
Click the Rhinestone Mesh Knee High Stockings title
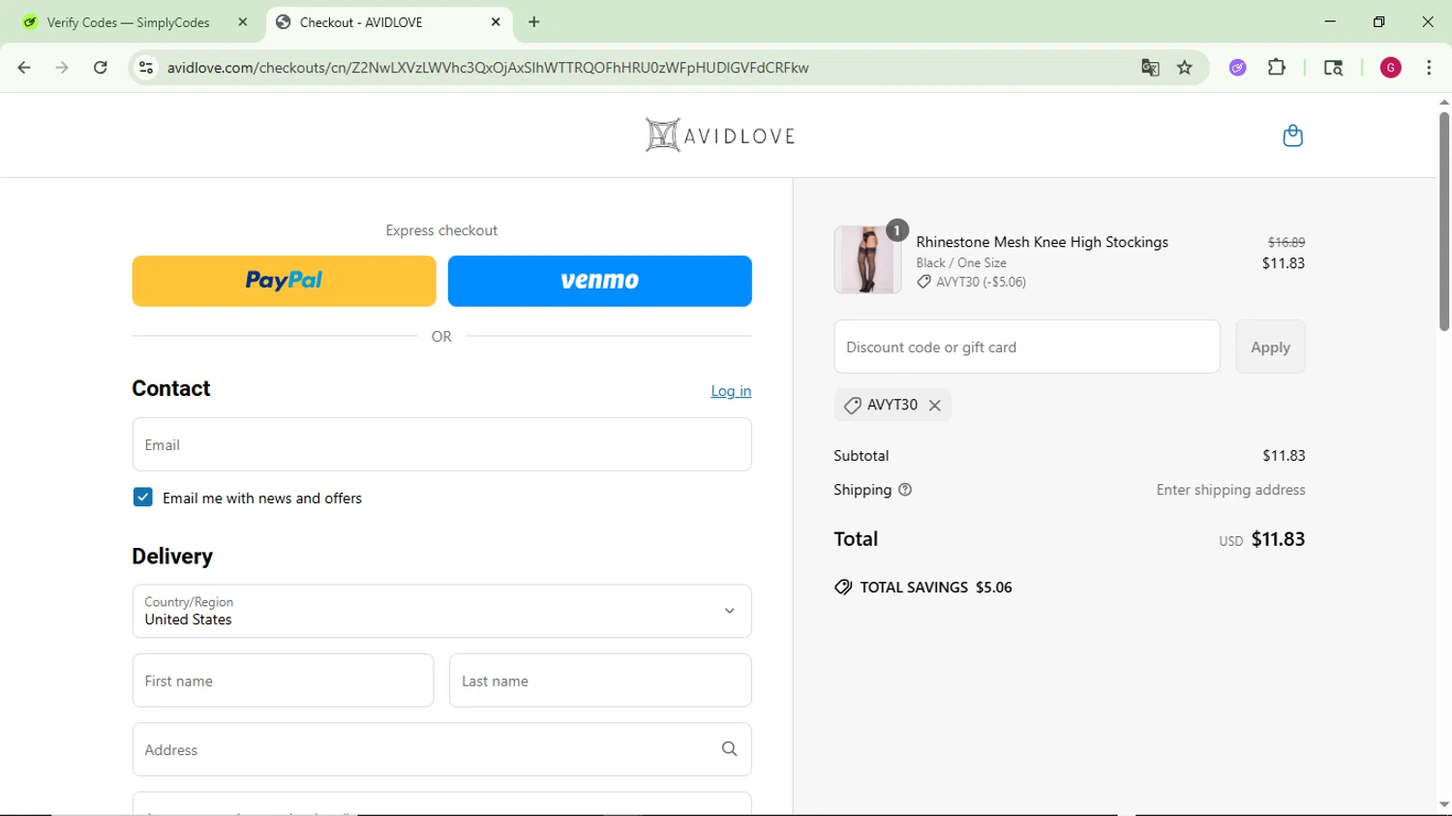(1042, 242)
